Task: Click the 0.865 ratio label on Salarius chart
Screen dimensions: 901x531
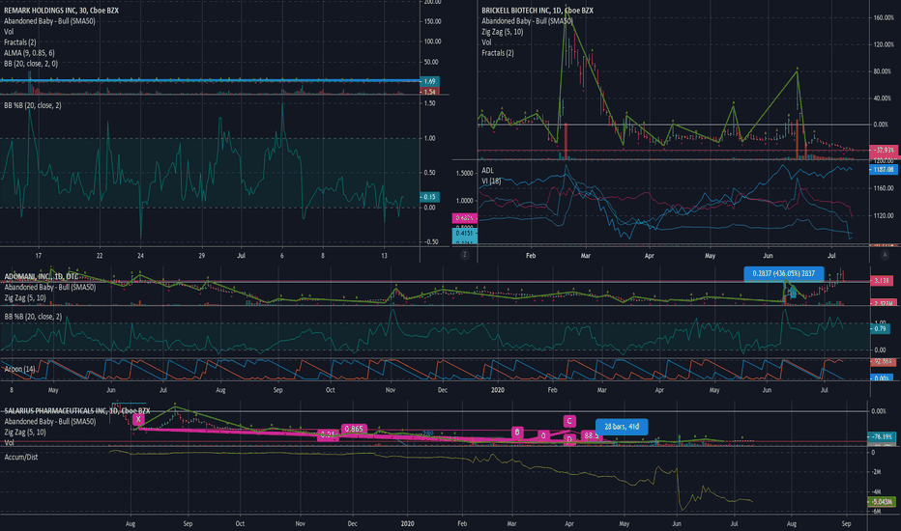Action: pyautogui.click(x=354, y=429)
